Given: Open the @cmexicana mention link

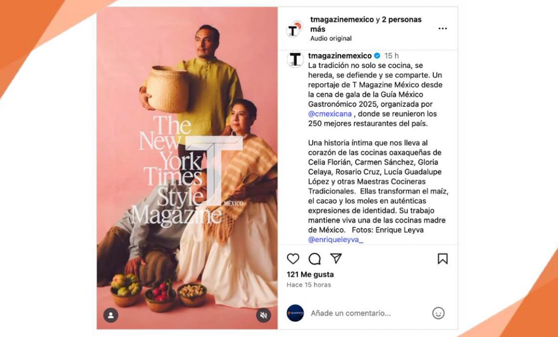Looking at the screenshot, I should (330, 114).
